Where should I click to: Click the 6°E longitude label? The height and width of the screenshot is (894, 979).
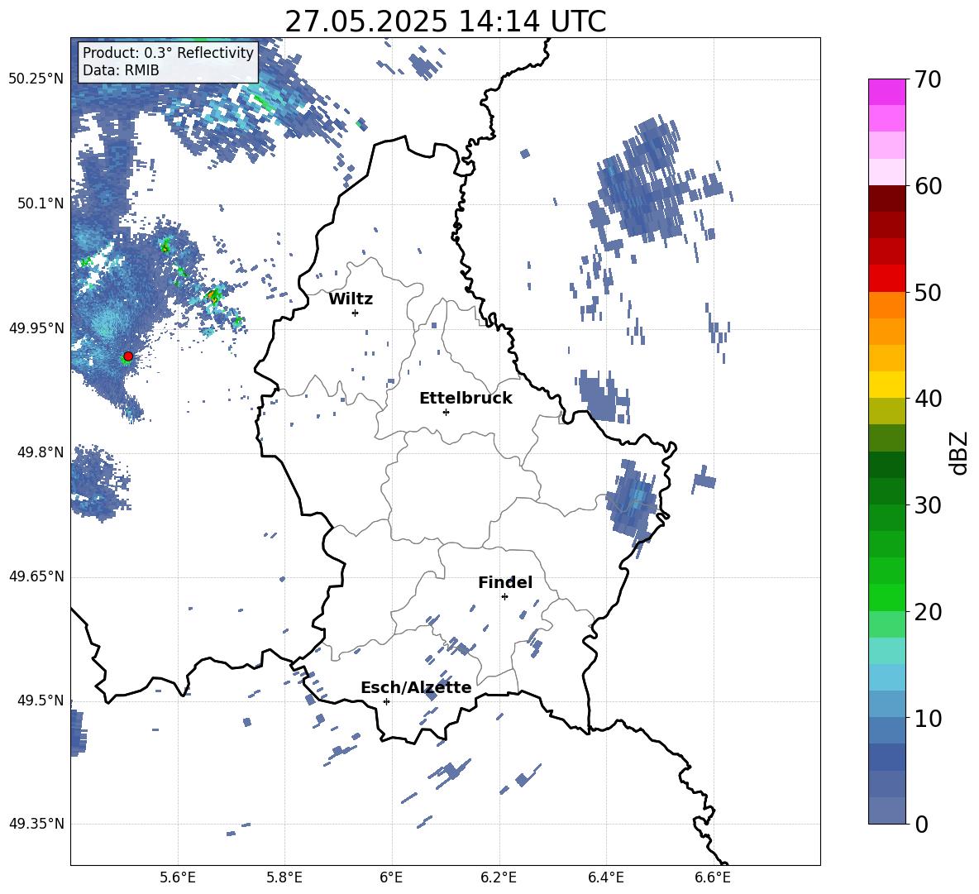point(391,877)
